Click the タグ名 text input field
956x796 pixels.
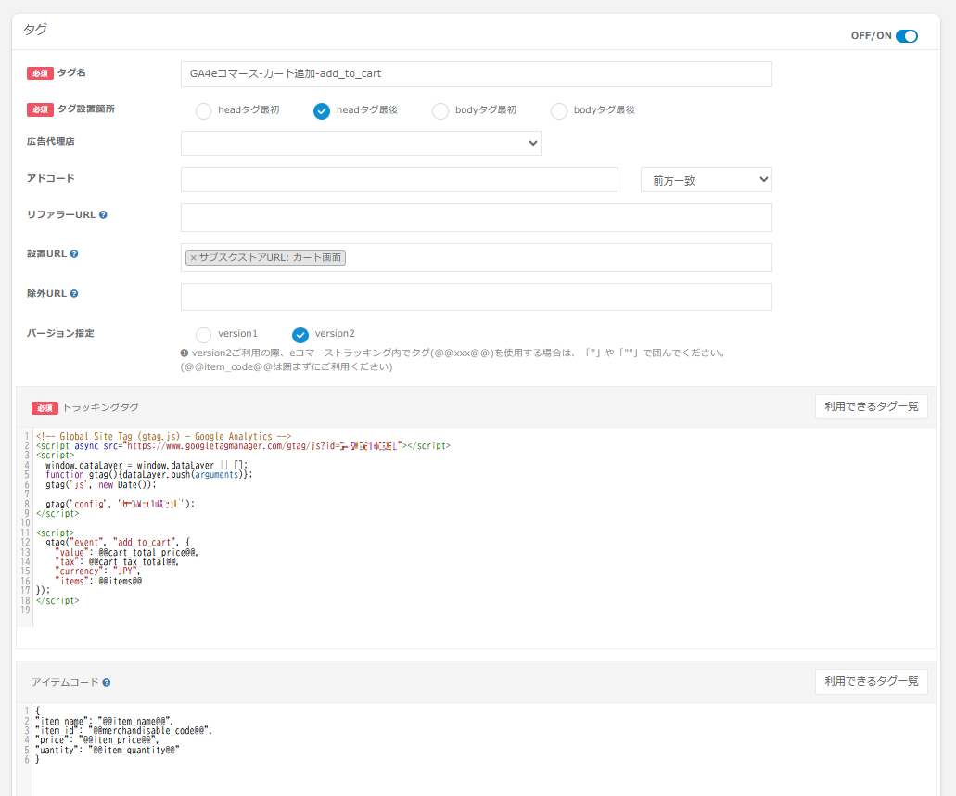476,74
